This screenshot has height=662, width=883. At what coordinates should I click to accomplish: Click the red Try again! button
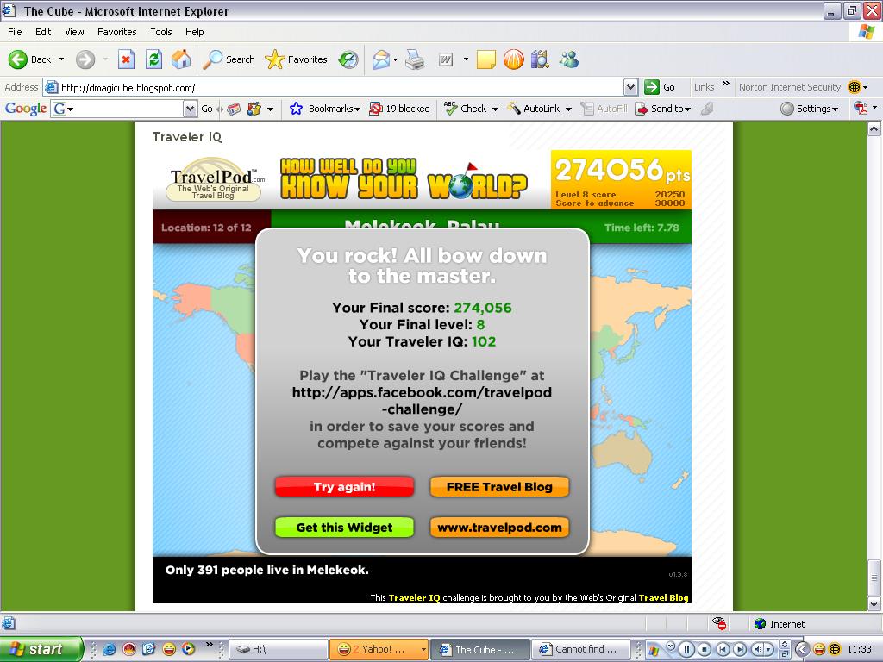[x=344, y=487]
